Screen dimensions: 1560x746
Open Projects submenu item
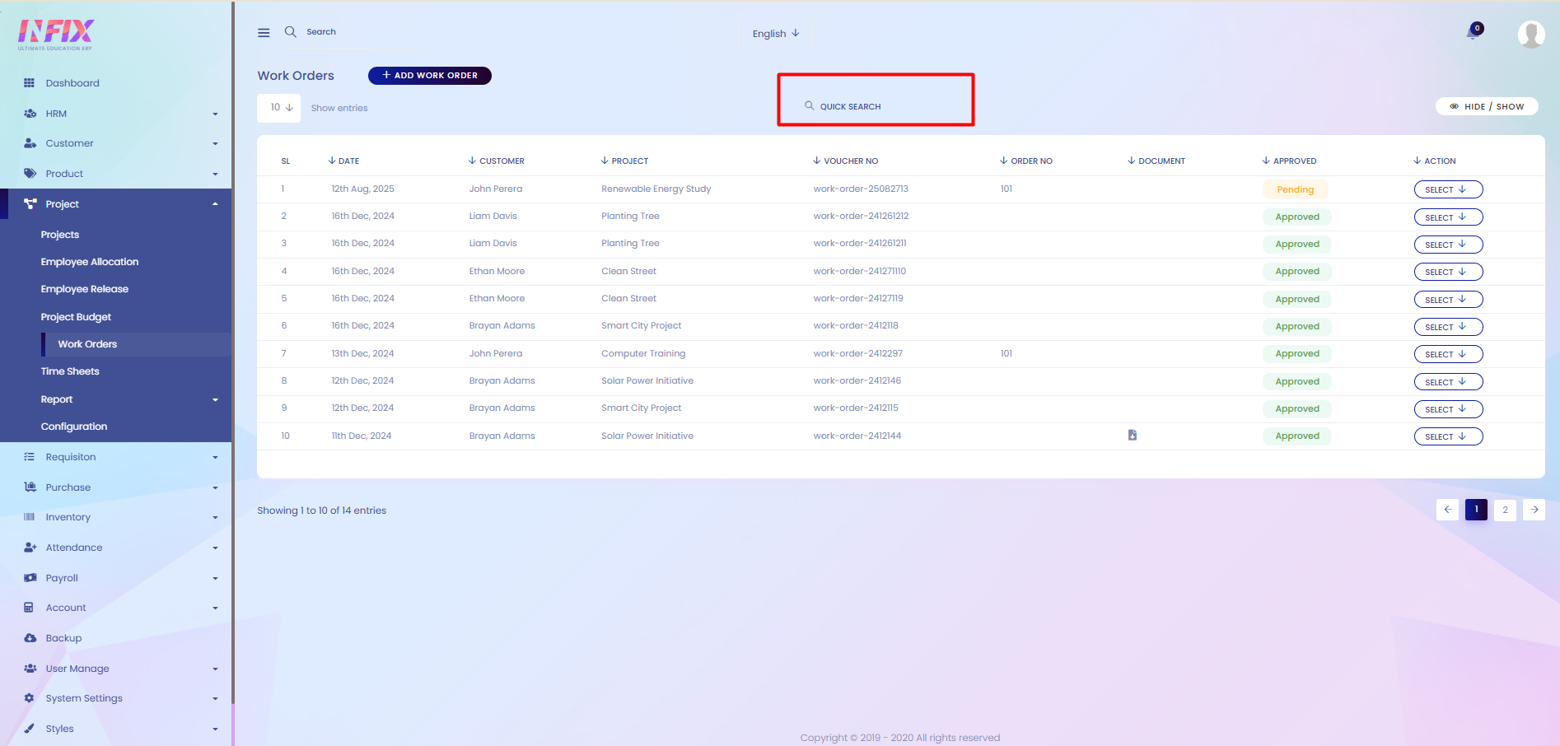click(x=60, y=235)
